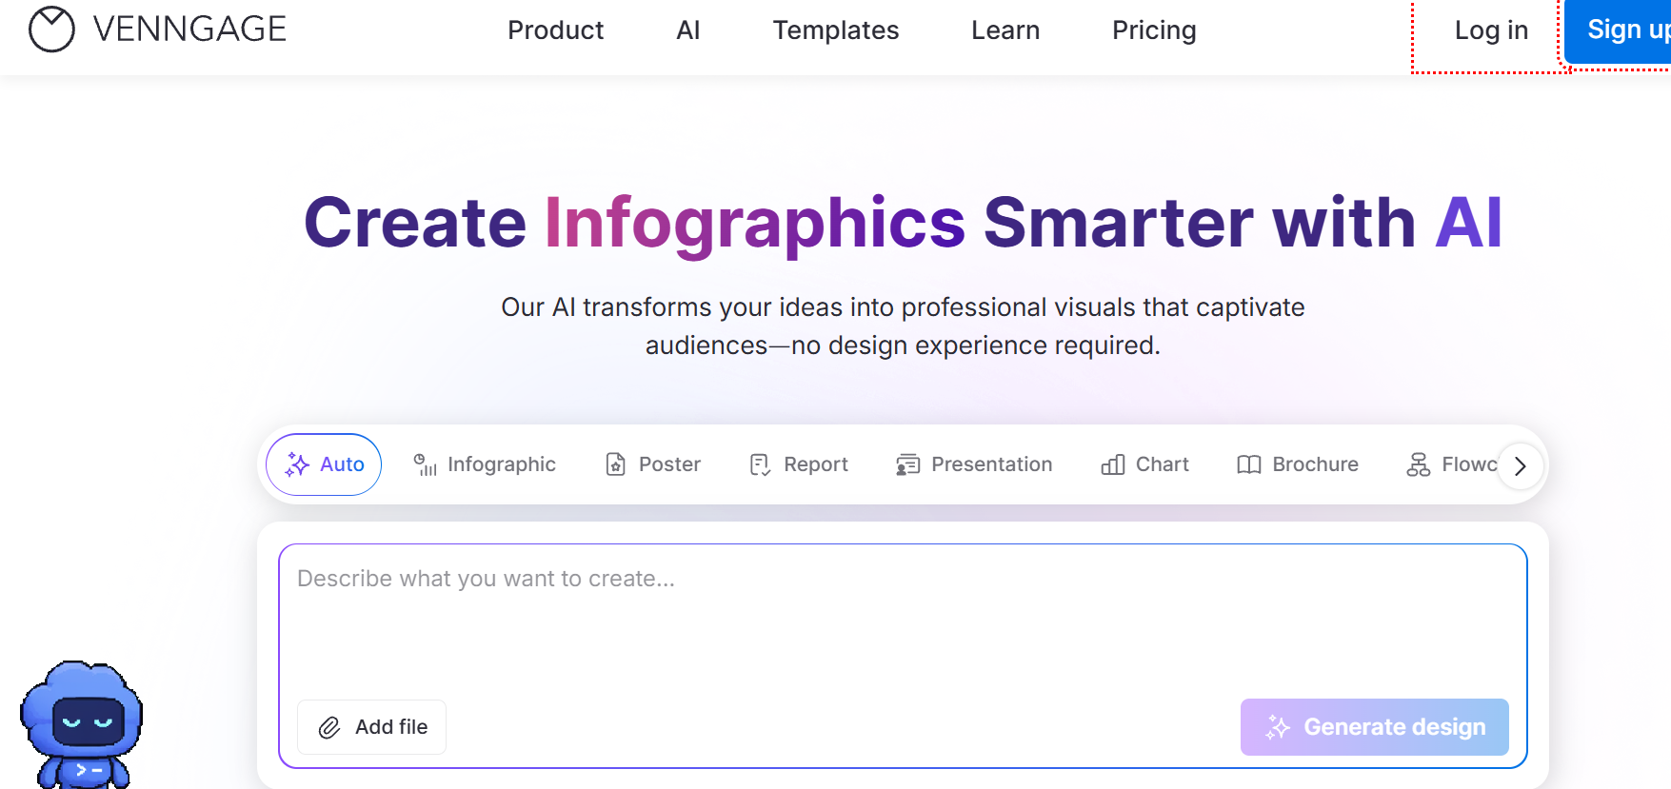Pick the partially visible Flowchart type
The height and width of the screenshot is (789, 1671).
click(1451, 464)
